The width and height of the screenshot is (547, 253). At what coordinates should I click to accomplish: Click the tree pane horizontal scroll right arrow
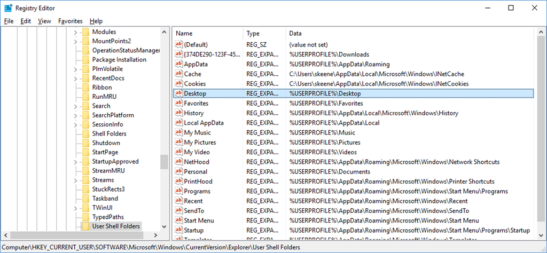[x=157, y=234]
